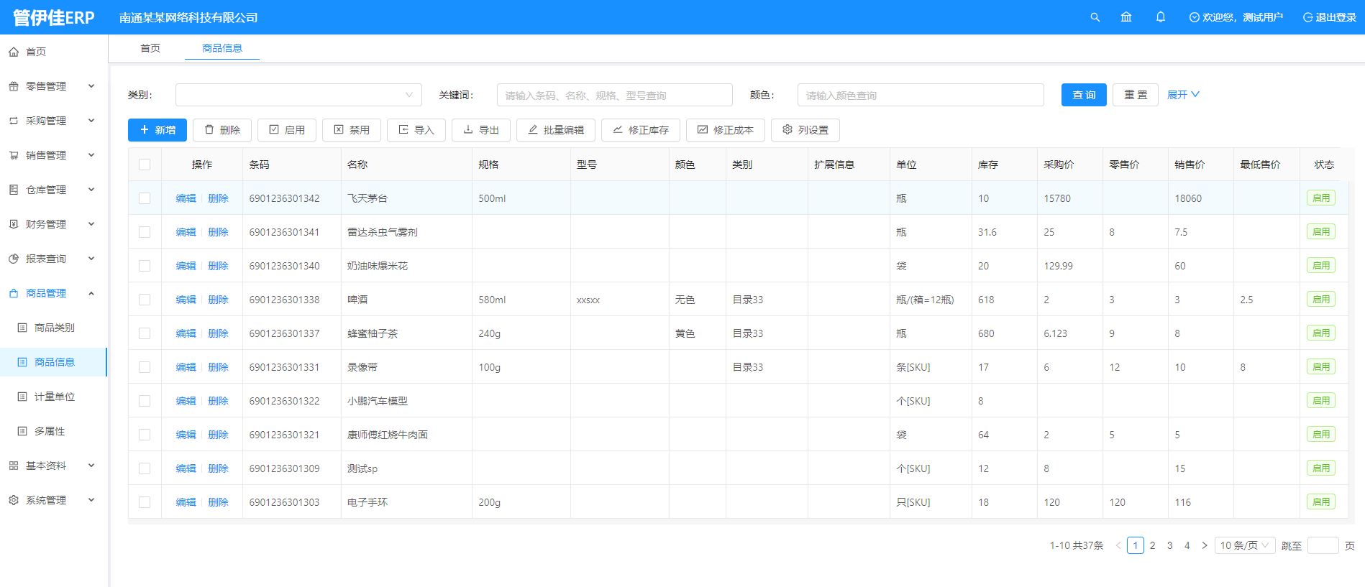Click 编辑 link for 啤酒 row
The width and height of the screenshot is (1365, 587).
click(186, 300)
